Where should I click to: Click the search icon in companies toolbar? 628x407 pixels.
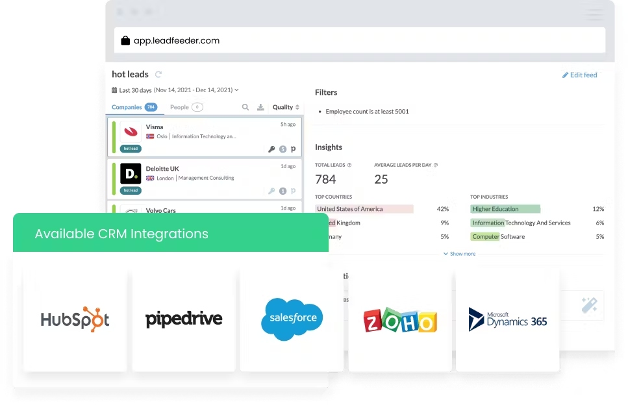tap(245, 107)
